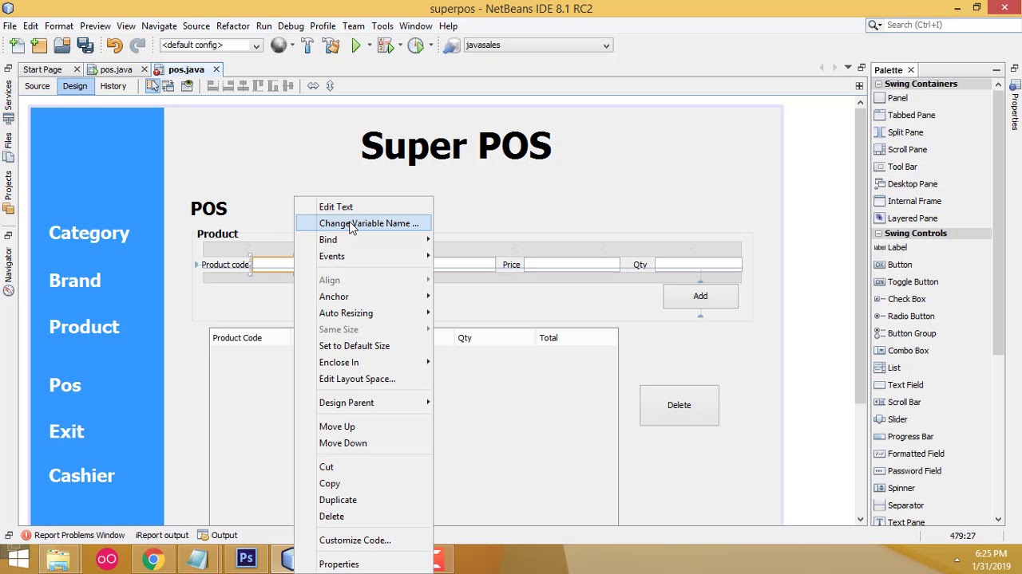Run the project with green play icon

[x=356, y=45]
